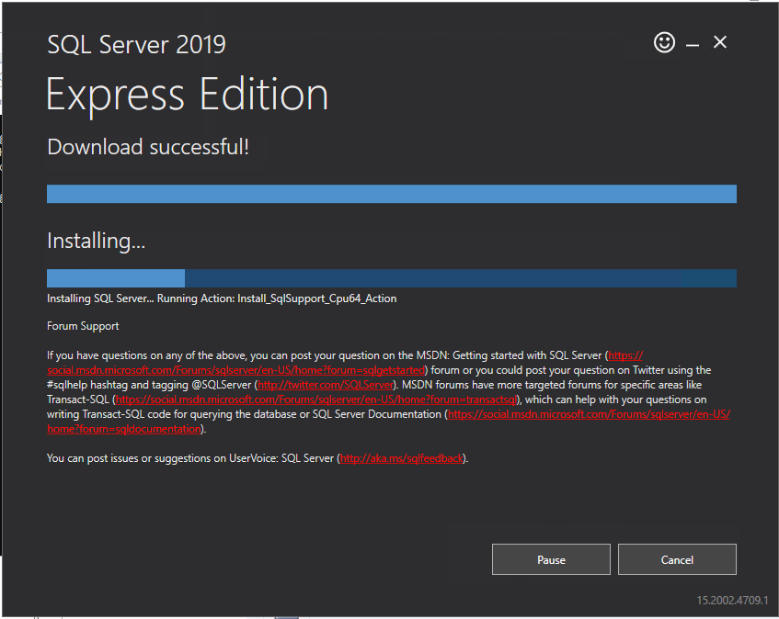Cancel the SQL Server installation
Viewport: 779px width, 619px height.
point(677,559)
